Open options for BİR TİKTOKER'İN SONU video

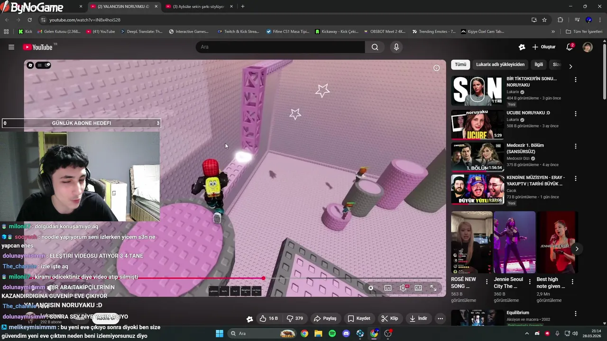576,80
